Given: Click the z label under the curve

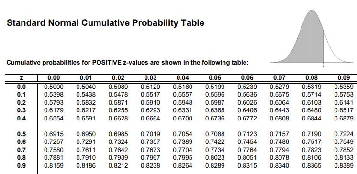Looking at the screenshot, I should coord(324,66).
